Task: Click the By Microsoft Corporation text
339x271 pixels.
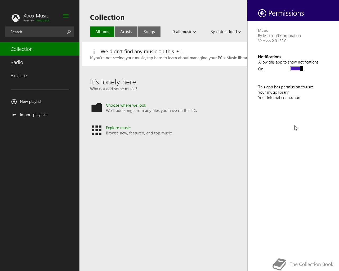Action: tap(279, 36)
